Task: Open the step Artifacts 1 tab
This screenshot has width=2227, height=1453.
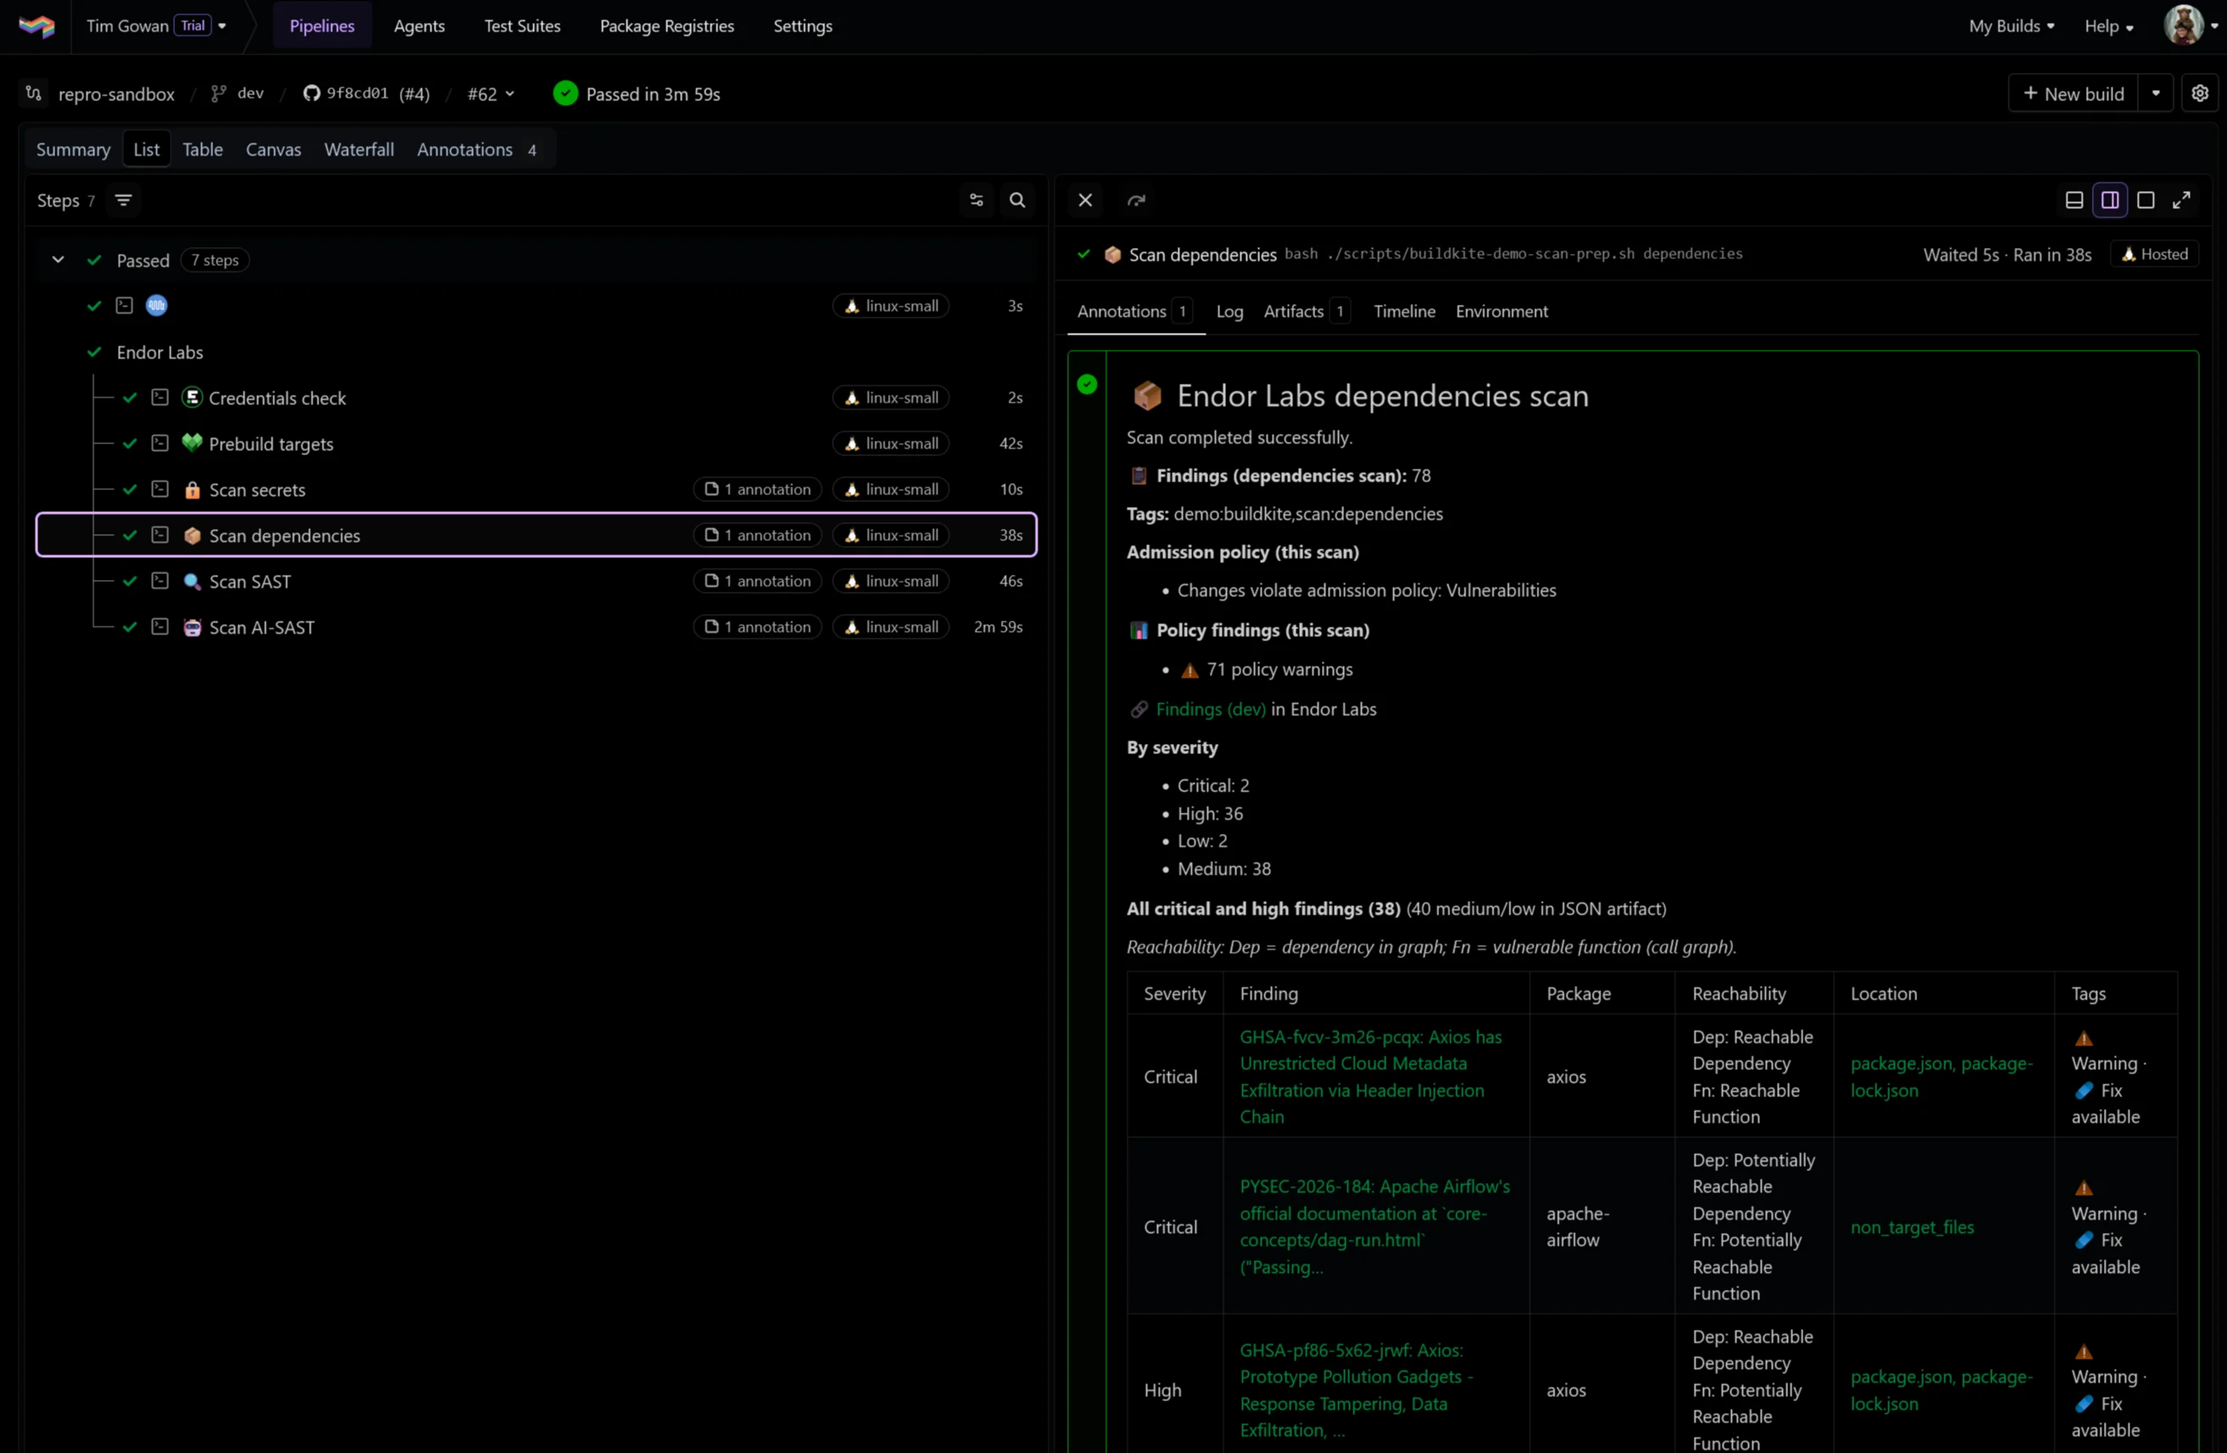Action: coord(1307,312)
